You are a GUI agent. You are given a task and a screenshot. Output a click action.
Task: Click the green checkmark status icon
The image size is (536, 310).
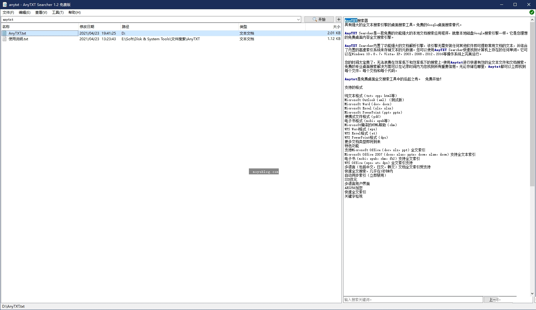532,12
